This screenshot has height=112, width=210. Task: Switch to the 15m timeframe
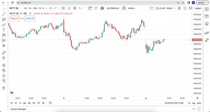pyautogui.click(x=35, y=8)
